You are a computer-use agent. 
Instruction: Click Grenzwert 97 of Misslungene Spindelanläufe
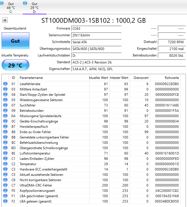(x=146, y=116)
